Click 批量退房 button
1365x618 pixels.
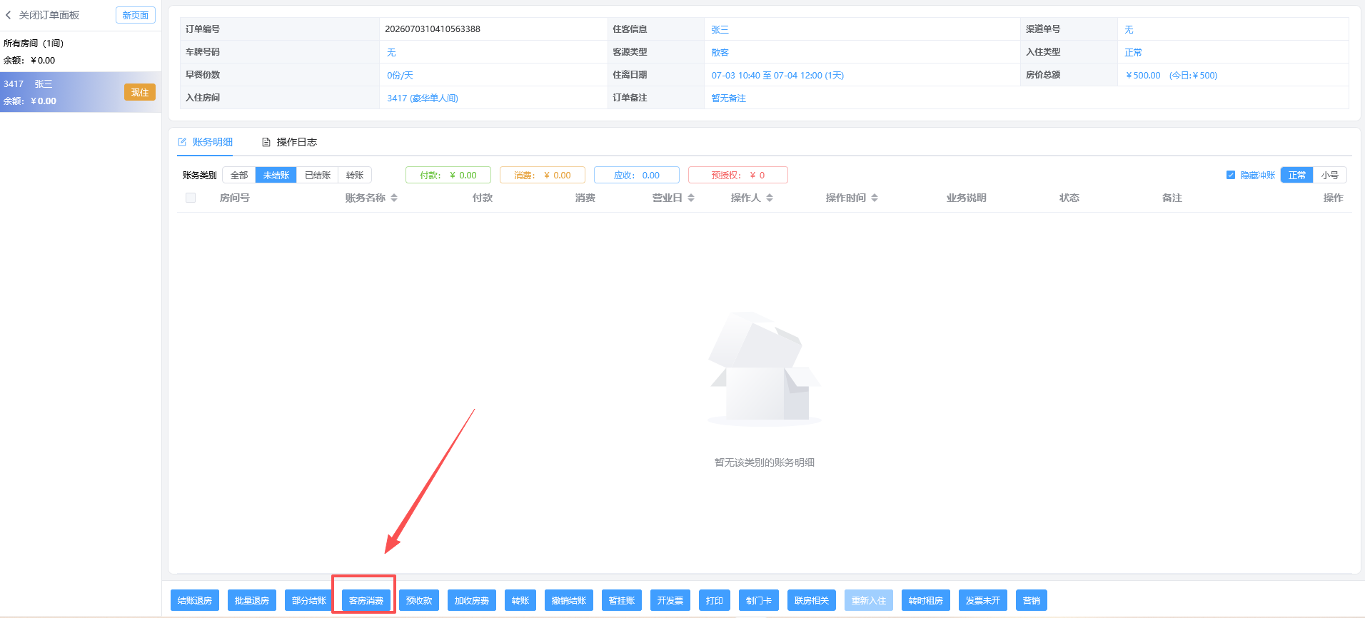252,600
